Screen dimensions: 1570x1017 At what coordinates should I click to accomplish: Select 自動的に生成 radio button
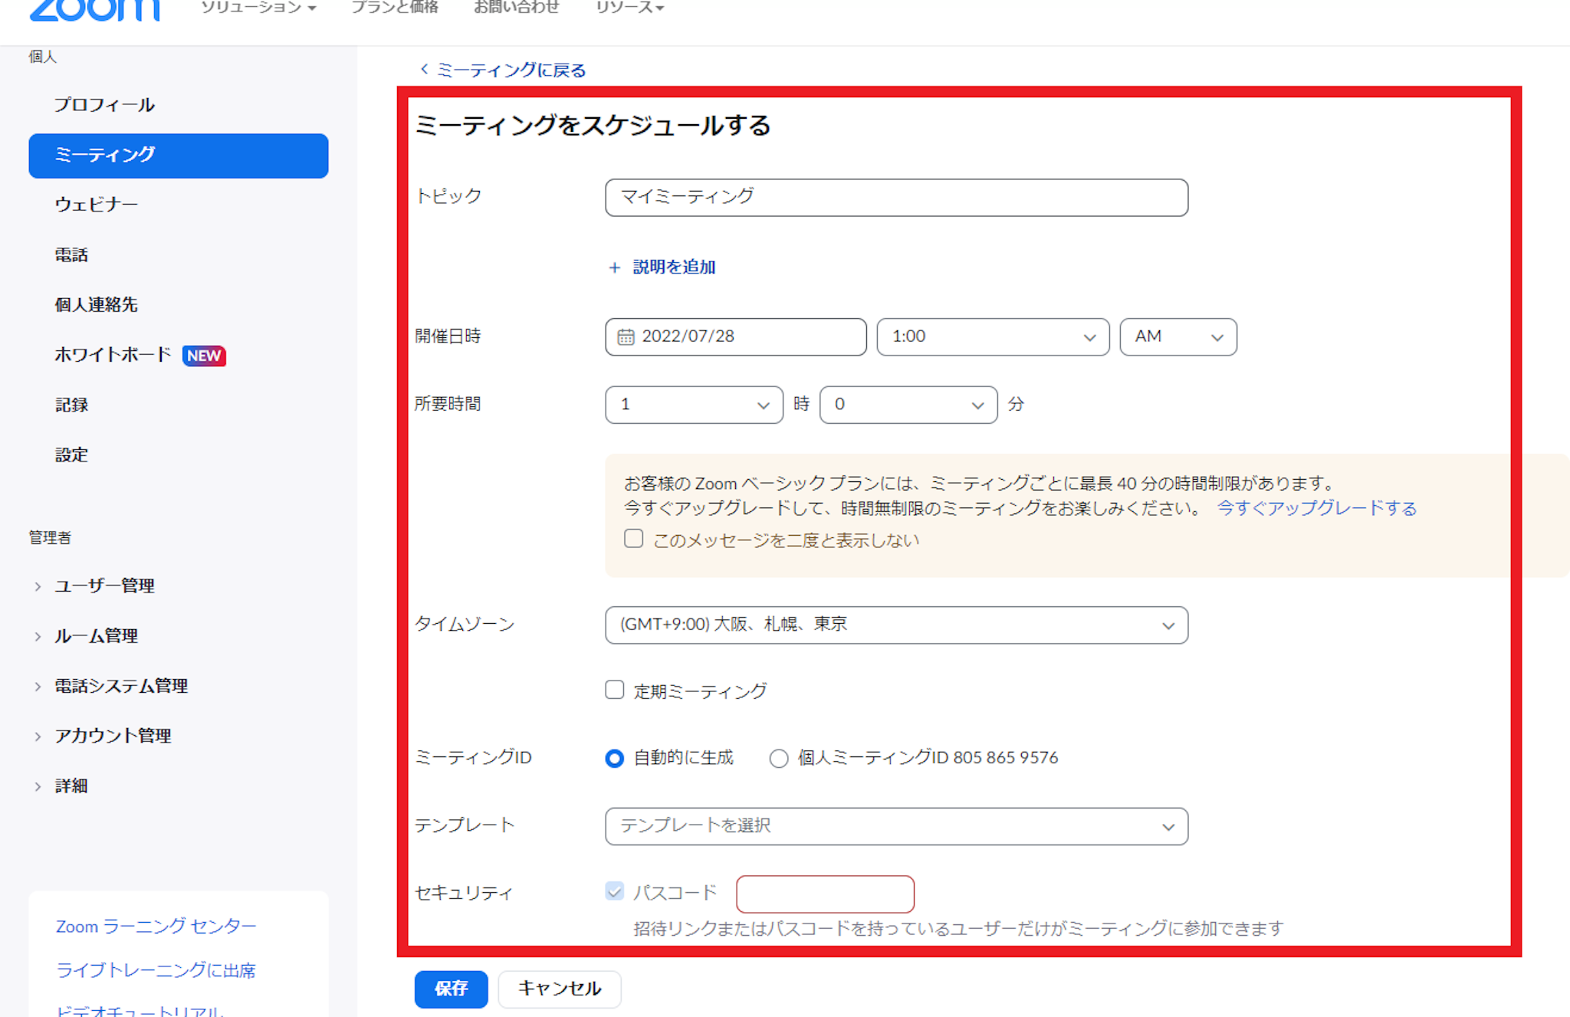(x=614, y=758)
